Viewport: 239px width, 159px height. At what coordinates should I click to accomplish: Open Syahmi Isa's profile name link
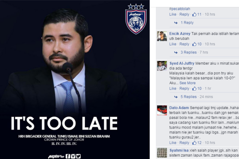click(x=179, y=150)
